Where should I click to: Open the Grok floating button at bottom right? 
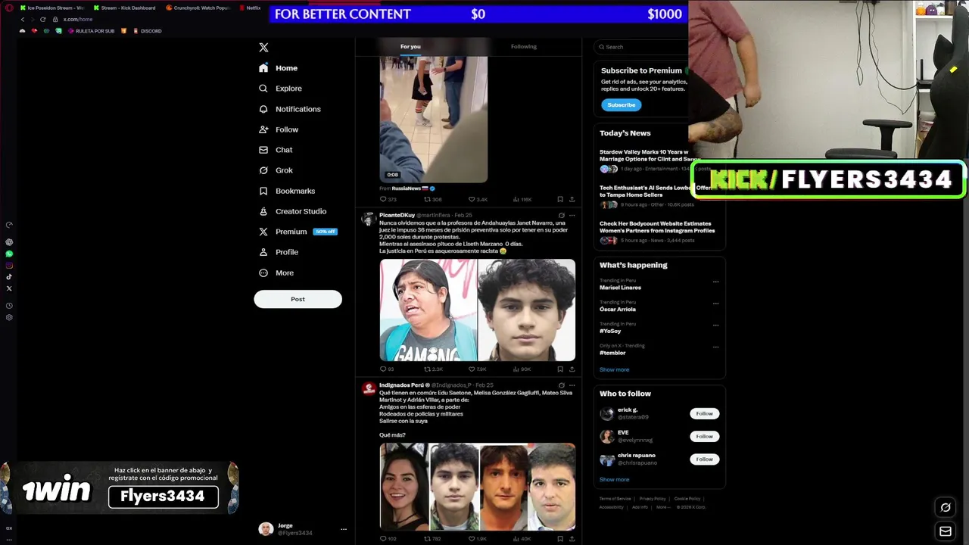945,508
